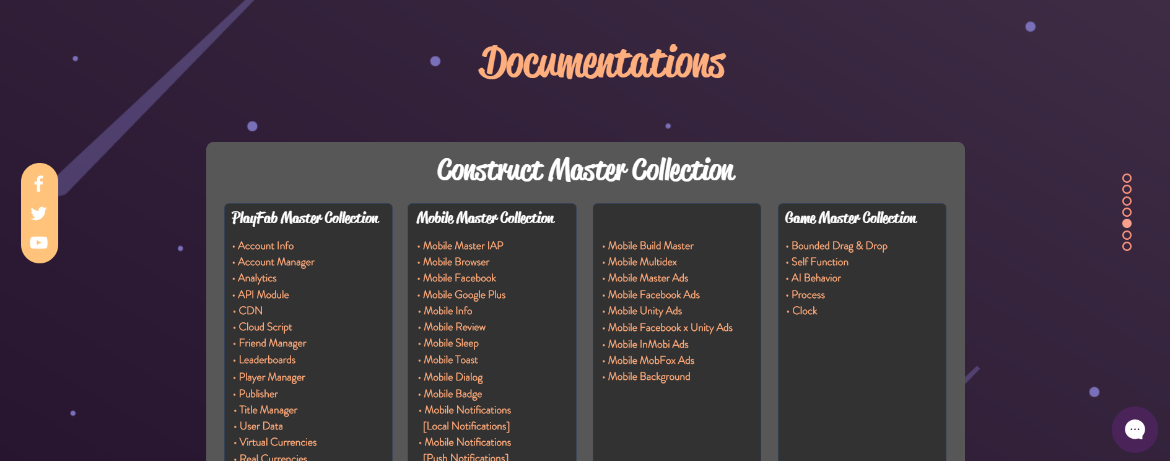Open the Process link

coord(808,295)
